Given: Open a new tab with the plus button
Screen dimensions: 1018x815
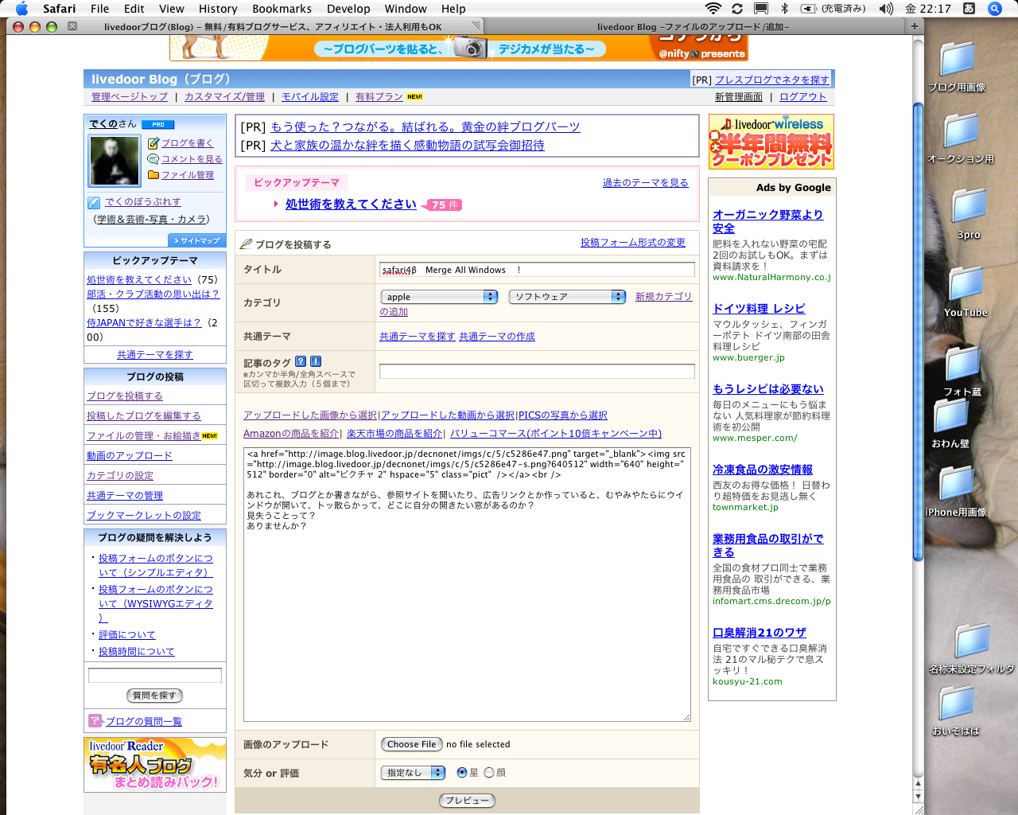Looking at the screenshot, I should point(915,26).
